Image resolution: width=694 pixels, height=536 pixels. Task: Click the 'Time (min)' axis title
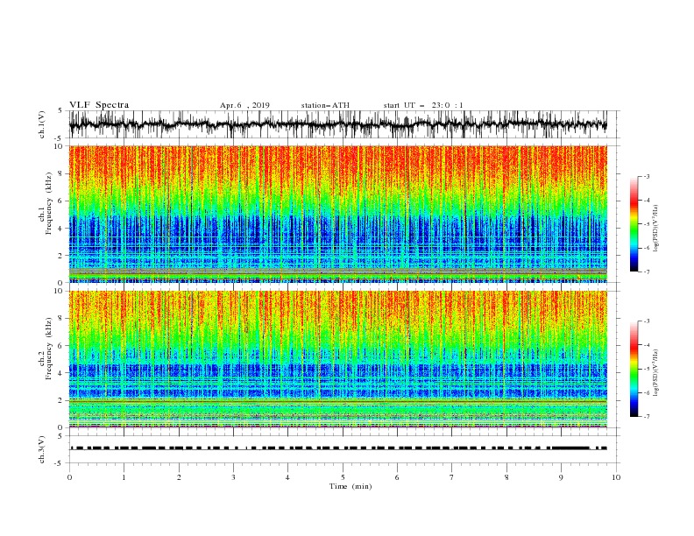351,486
